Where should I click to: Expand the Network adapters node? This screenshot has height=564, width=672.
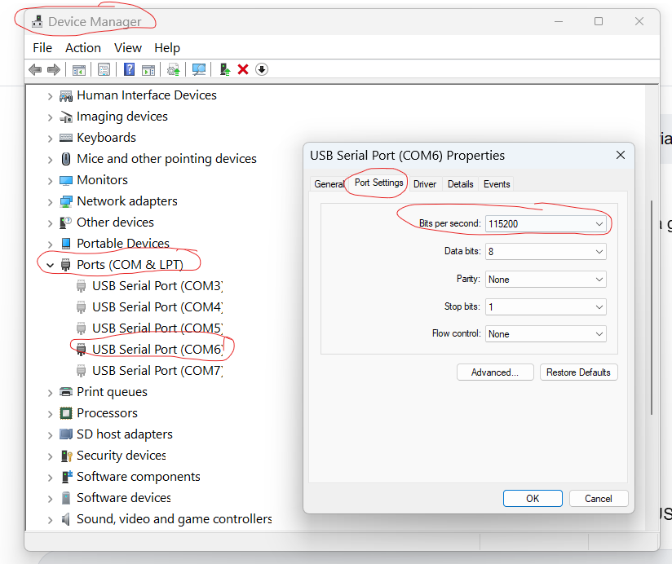point(50,201)
